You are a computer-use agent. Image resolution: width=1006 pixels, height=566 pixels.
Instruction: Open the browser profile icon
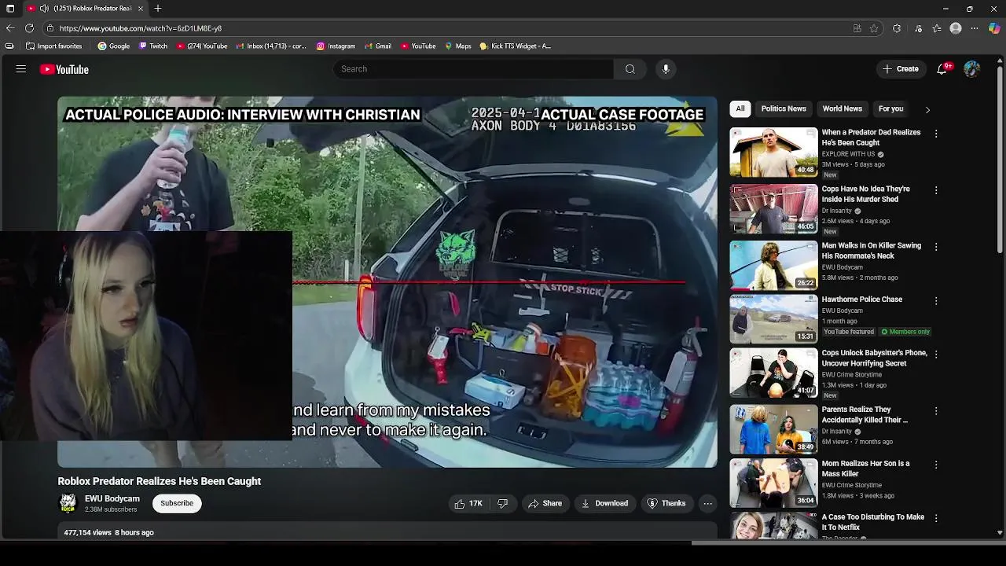[956, 28]
